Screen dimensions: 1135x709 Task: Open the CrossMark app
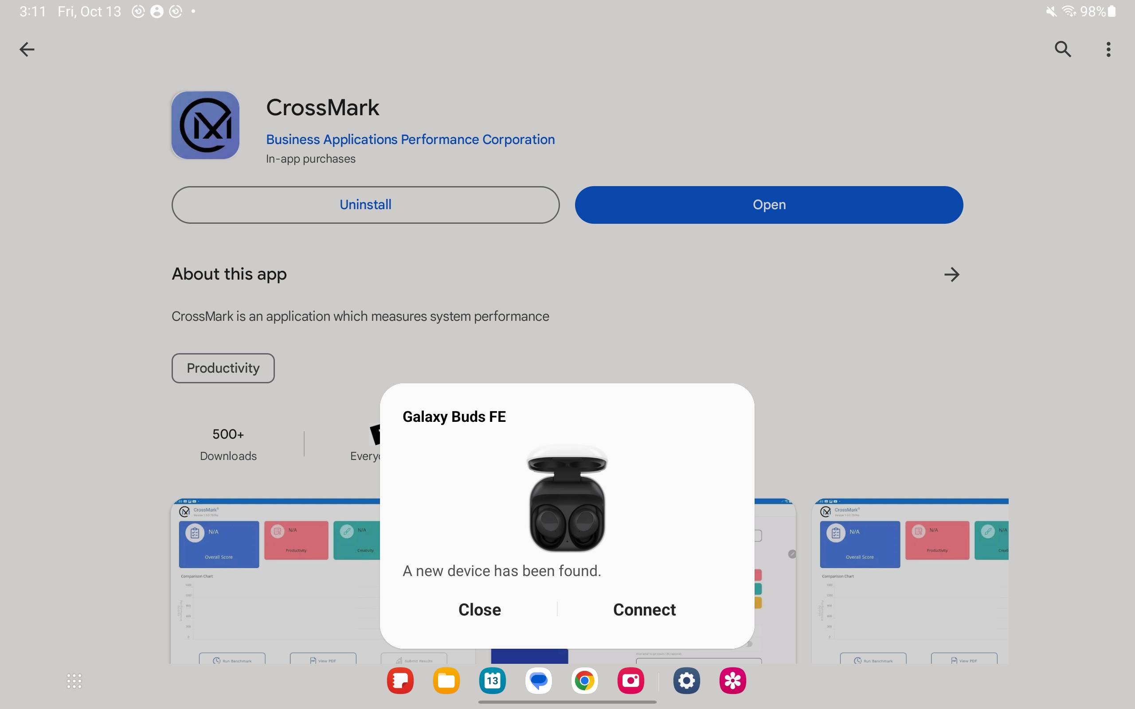coord(769,205)
